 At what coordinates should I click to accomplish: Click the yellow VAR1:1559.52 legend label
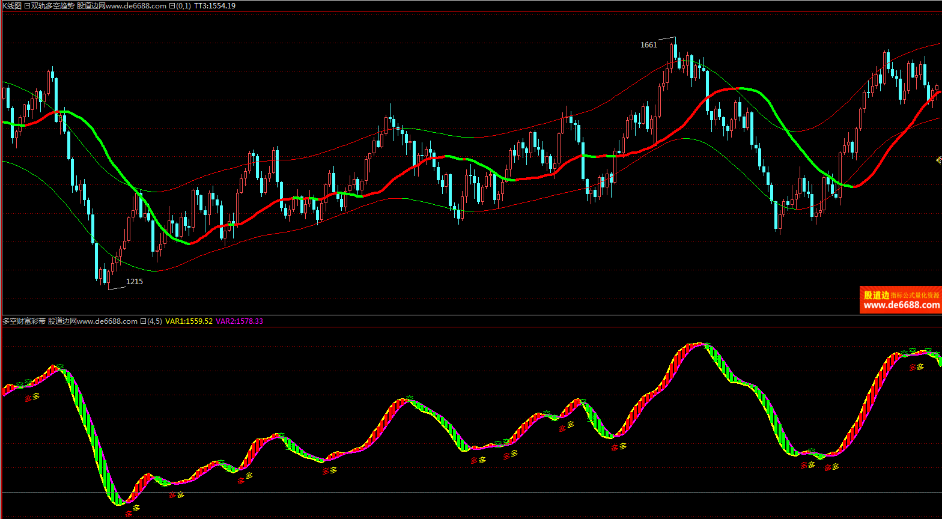point(189,321)
